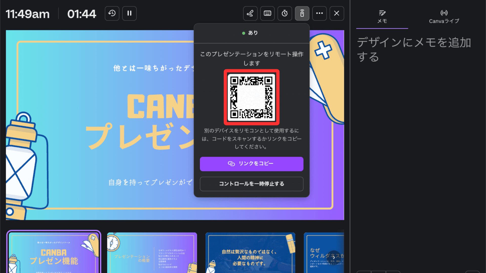Toggle the remote control icon
The height and width of the screenshot is (273, 486).
click(302, 13)
